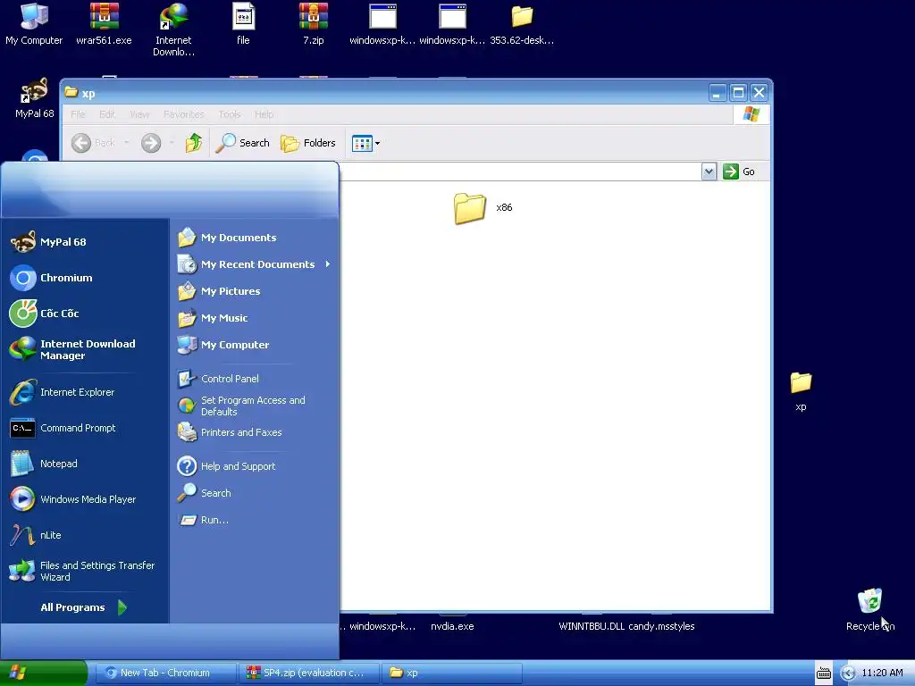915x686 pixels.
Task: Open the Help menu in xp window
Action: pos(264,114)
